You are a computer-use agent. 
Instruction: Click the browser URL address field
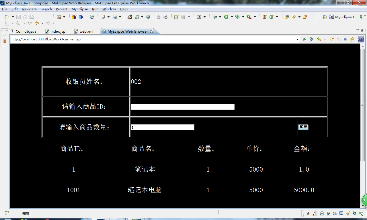click(x=153, y=39)
